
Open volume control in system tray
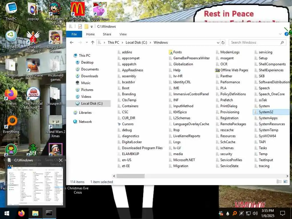tap(255, 213)
